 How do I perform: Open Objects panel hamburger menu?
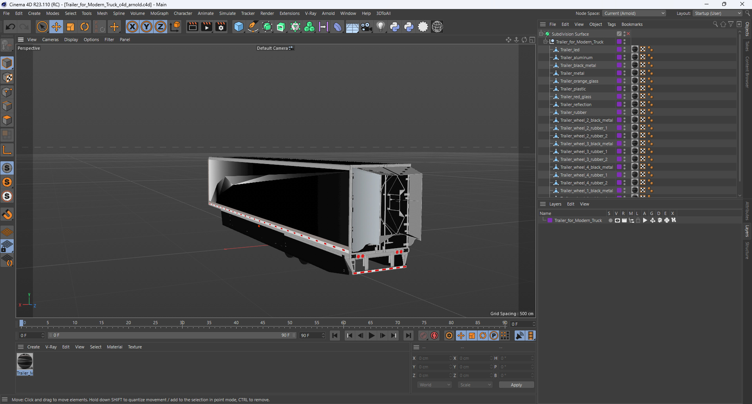pos(543,24)
